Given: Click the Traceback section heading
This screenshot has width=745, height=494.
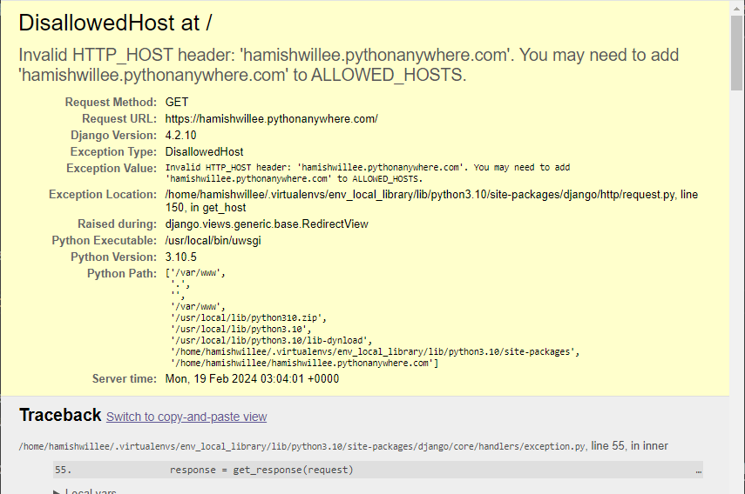Looking at the screenshot, I should pos(60,416).
